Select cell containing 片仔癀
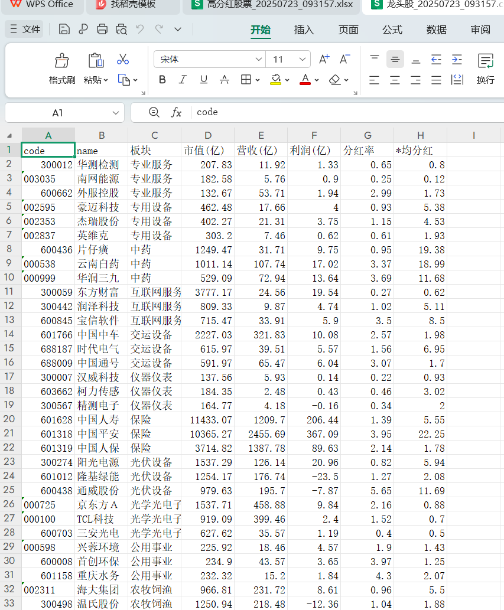 102,250
